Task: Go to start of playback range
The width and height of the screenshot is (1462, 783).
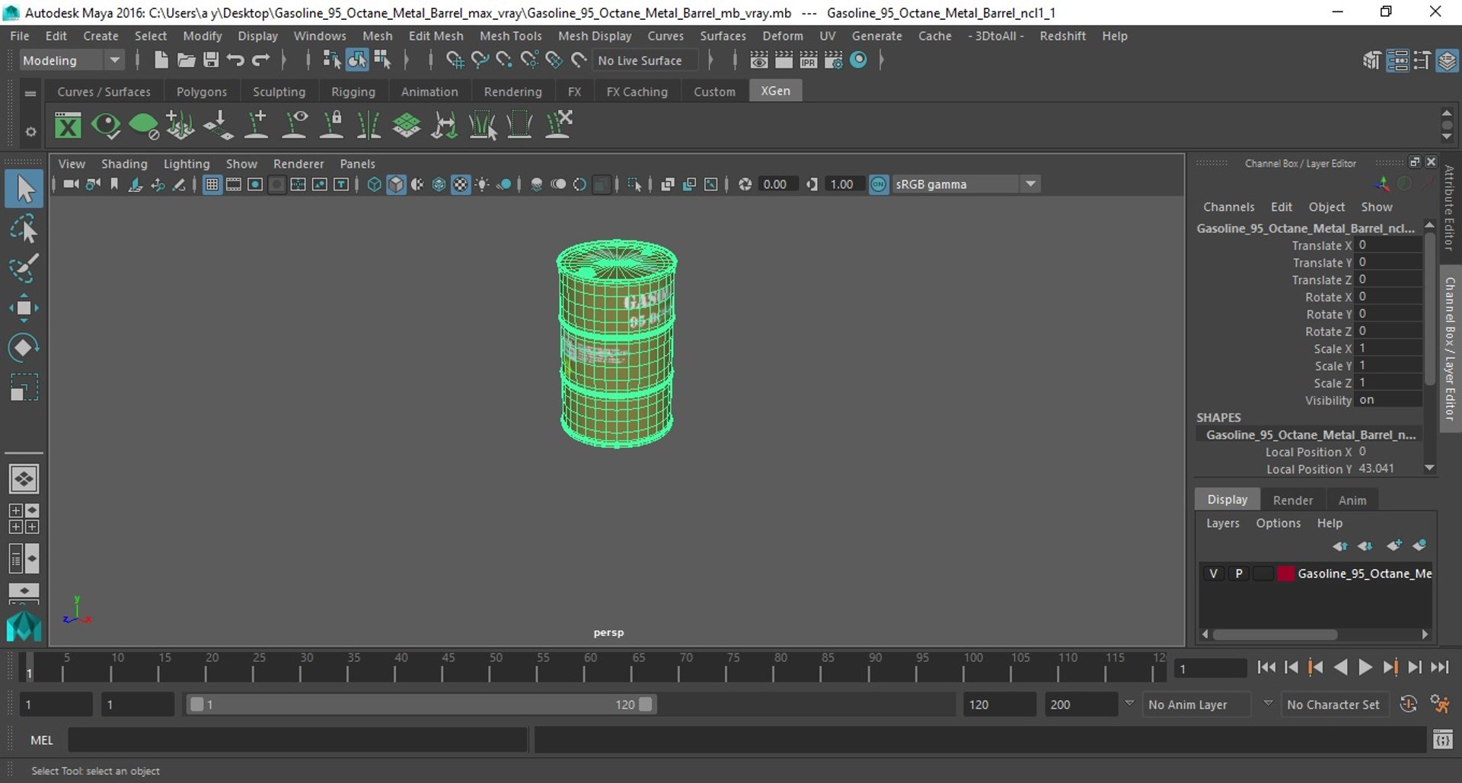Action: pos(1266,668)
